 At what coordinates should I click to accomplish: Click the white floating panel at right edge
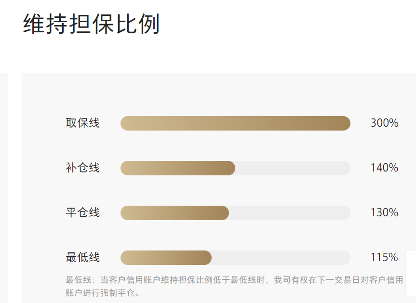(x=411, y=273)
